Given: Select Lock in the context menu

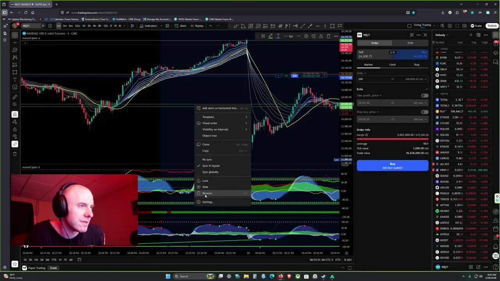Looking at the screenshot, I should click(x=223, y=181).
